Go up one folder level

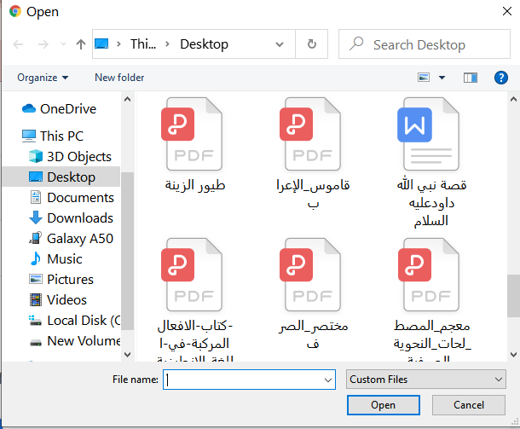coord(81,44)
